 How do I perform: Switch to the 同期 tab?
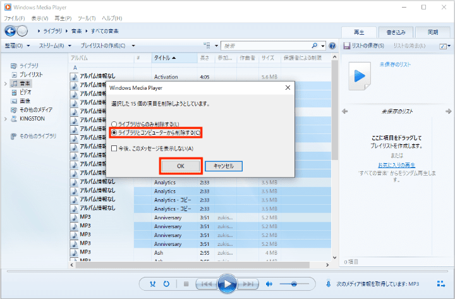tap(433, 32)
